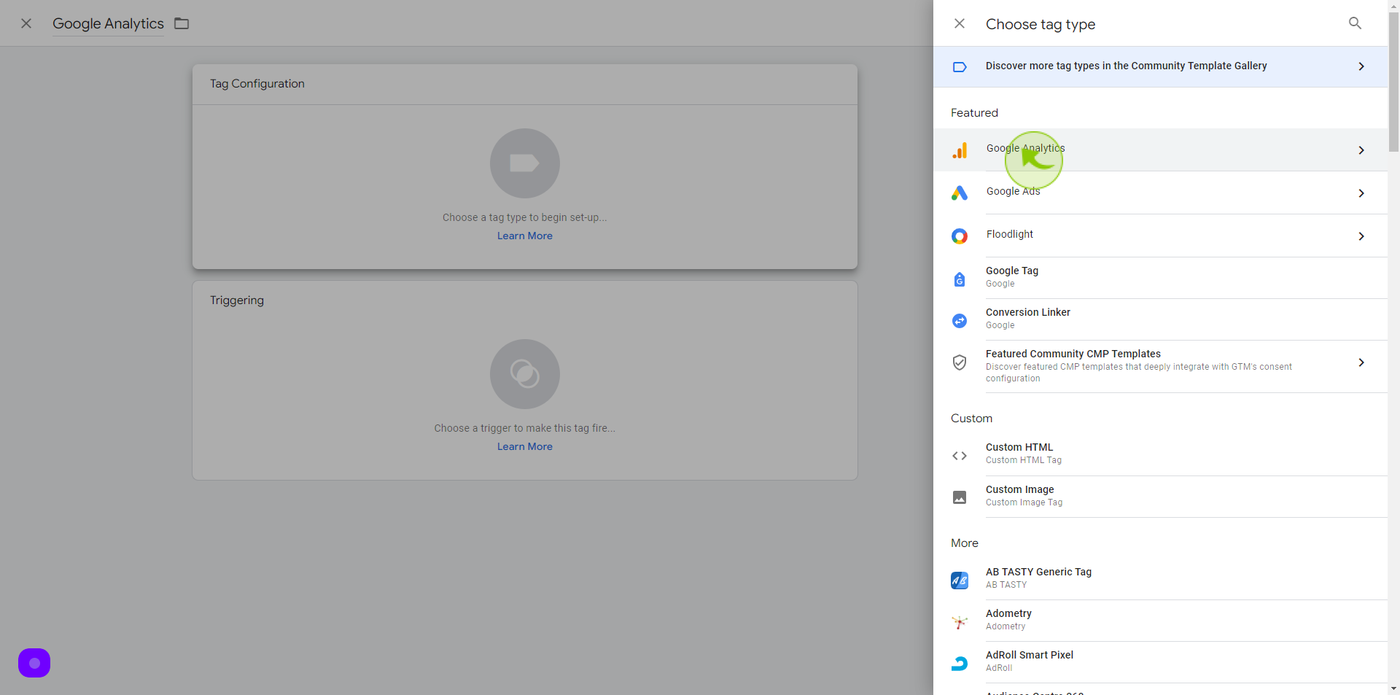Select Google Tag from featured list
This screenshot has height=695, width=1400.
pyautogui.click(x=1160, y=278)
